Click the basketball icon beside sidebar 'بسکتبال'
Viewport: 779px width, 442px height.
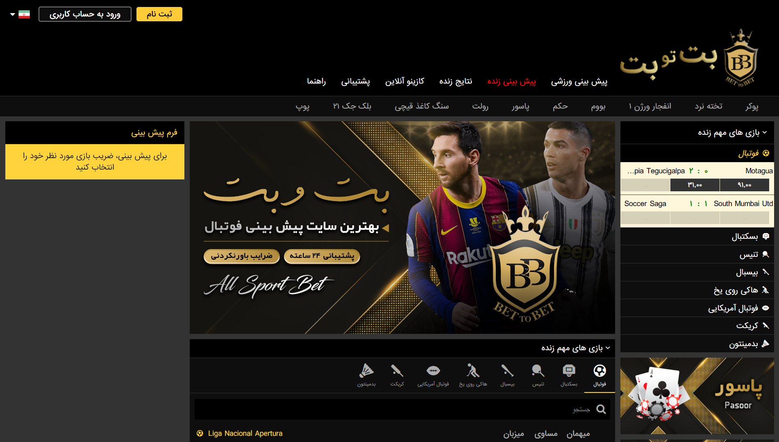tap(765, 236)
